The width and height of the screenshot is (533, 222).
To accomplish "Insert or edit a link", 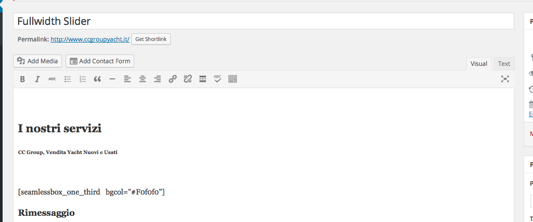I will click(x=173, y=79).
